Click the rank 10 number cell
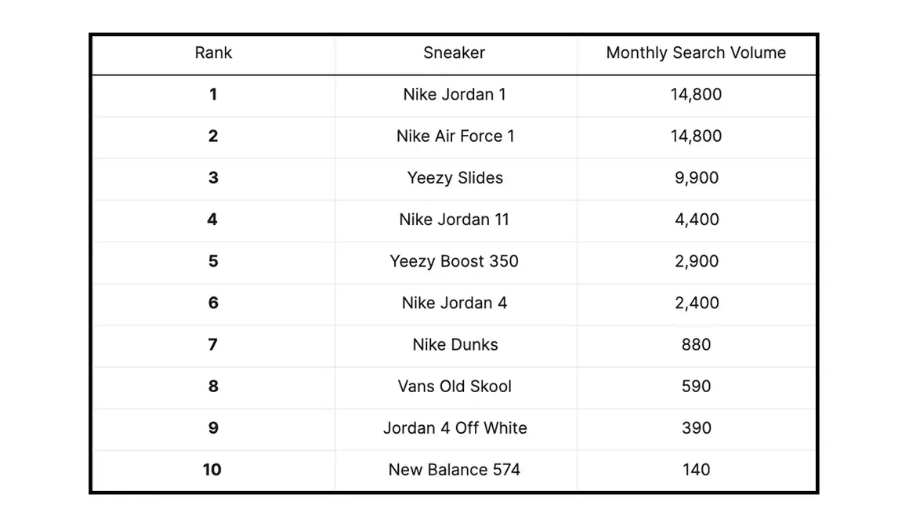Screen dimensions: 909x527 (212, 470)
